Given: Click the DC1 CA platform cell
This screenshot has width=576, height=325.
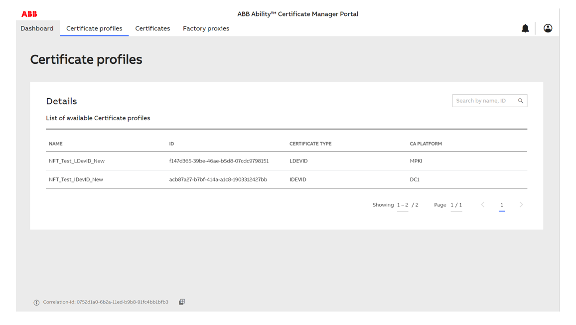Looking at the screenshot, I should tap(415, 179).
